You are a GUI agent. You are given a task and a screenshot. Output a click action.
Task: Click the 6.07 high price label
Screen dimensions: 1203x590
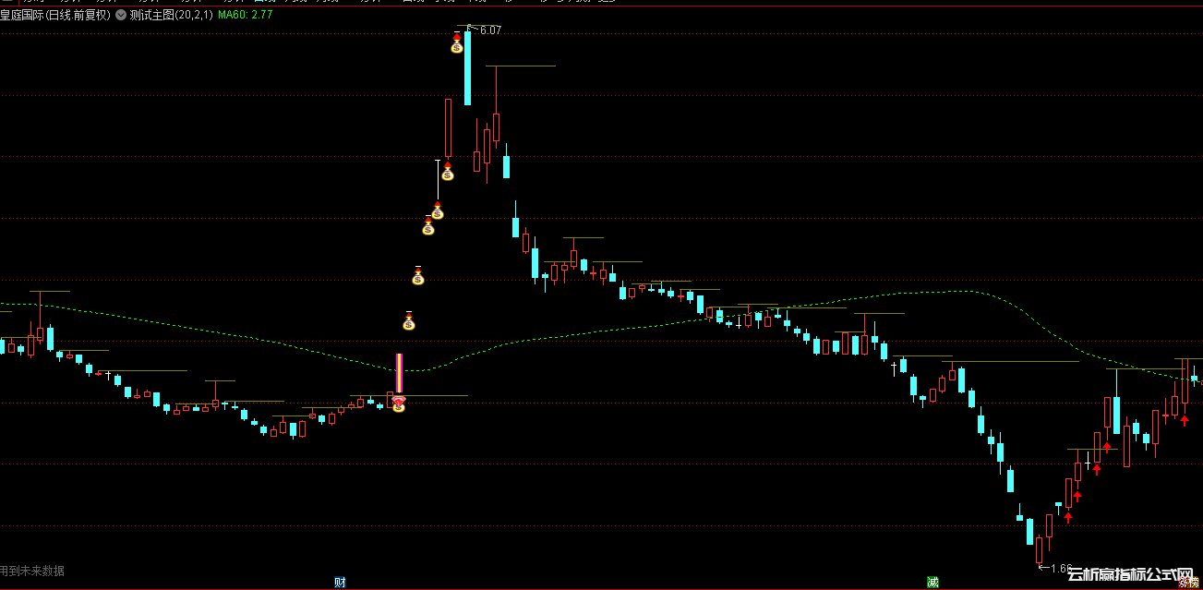490,30
